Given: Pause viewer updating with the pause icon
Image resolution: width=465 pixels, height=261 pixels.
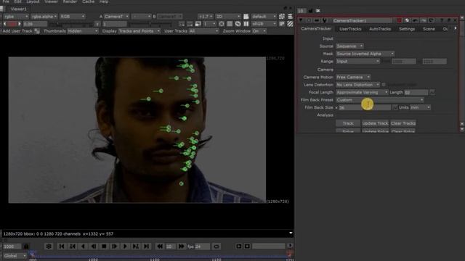Looking at the screenshot, I should (246, 24).
